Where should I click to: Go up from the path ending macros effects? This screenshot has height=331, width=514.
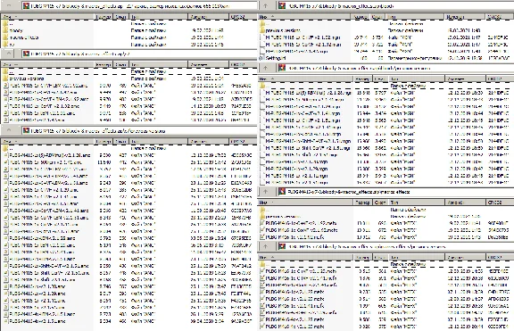pyautogui.click(x=266, y=192)
